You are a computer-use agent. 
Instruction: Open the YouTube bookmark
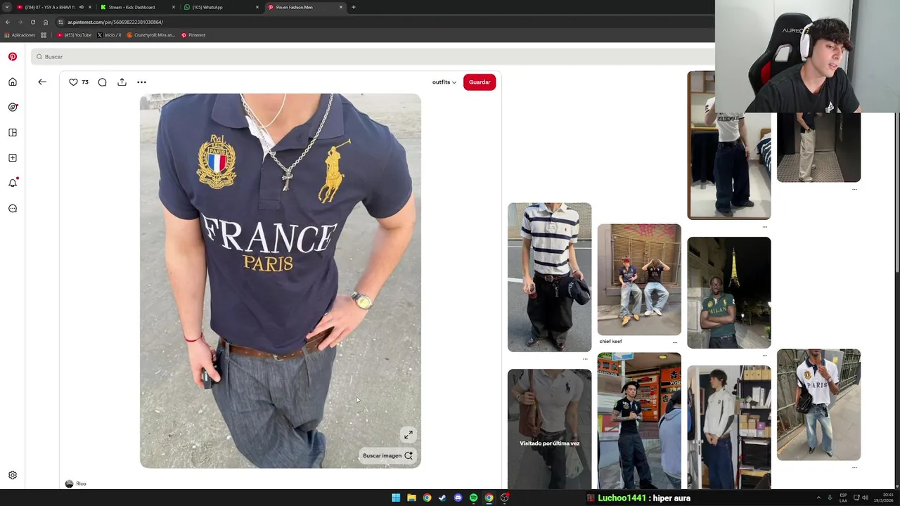point(75,35)
